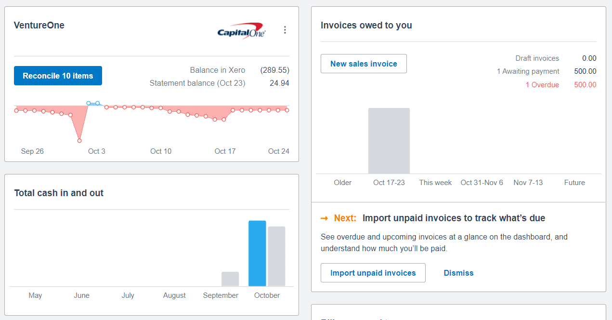Click the statement balance value 24.94
612x320 pixels.
click(x=280, y=83)
